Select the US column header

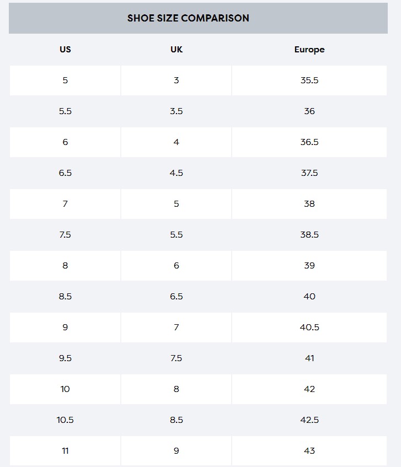[x=65, y=49]
